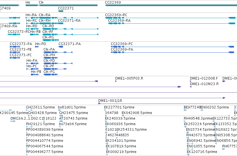Select EST EK042908.5prime
Image resolution: width=237 pixels, height=156 pixels.
point(137,113)
